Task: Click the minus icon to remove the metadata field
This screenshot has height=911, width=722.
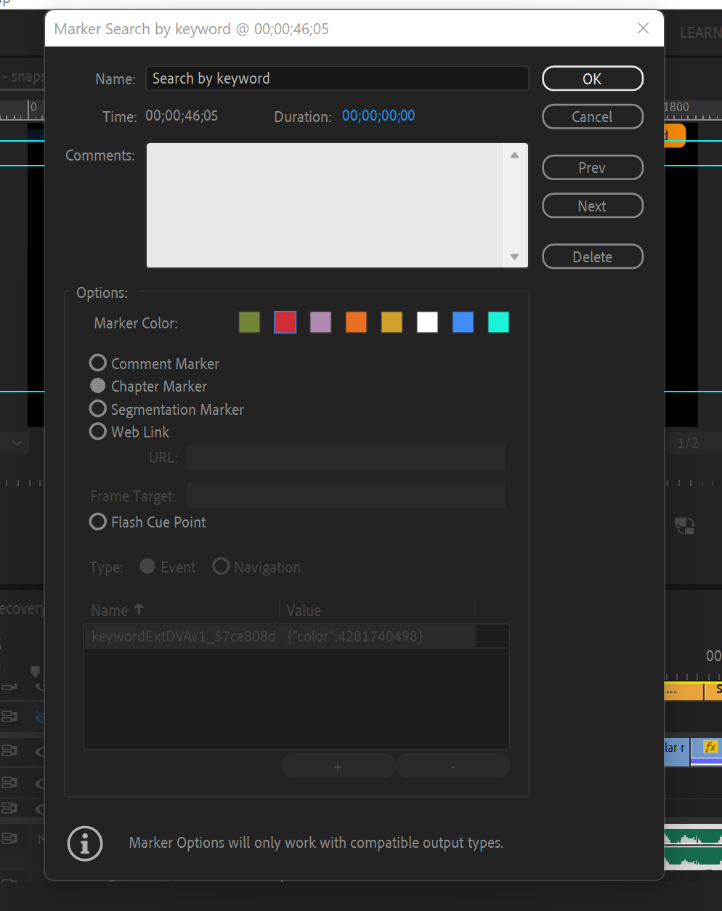Action: pos(453,766)
